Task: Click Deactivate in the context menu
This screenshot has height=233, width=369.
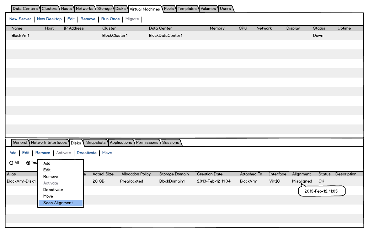Action: (53, 190)
